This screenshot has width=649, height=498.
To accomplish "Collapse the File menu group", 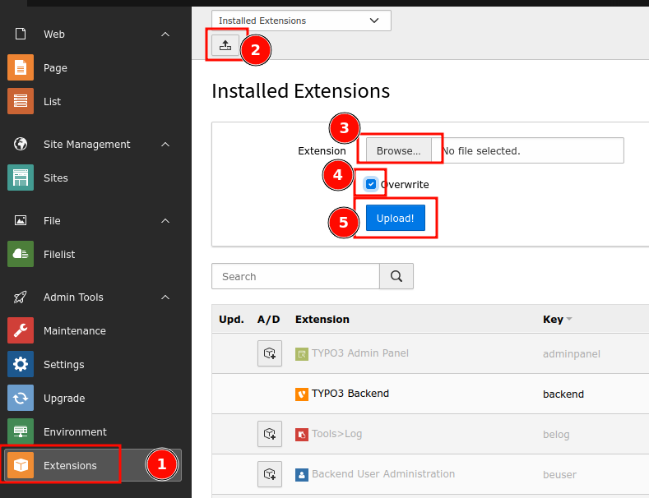I will click(x=165, y=220).
